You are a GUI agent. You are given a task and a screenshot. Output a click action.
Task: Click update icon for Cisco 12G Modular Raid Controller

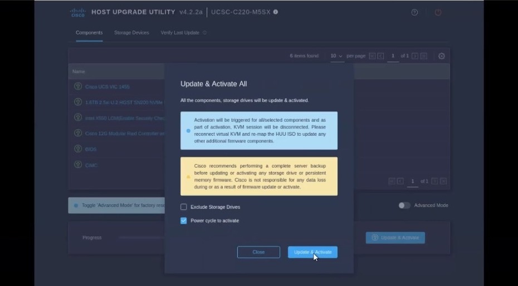coord(78,133)
